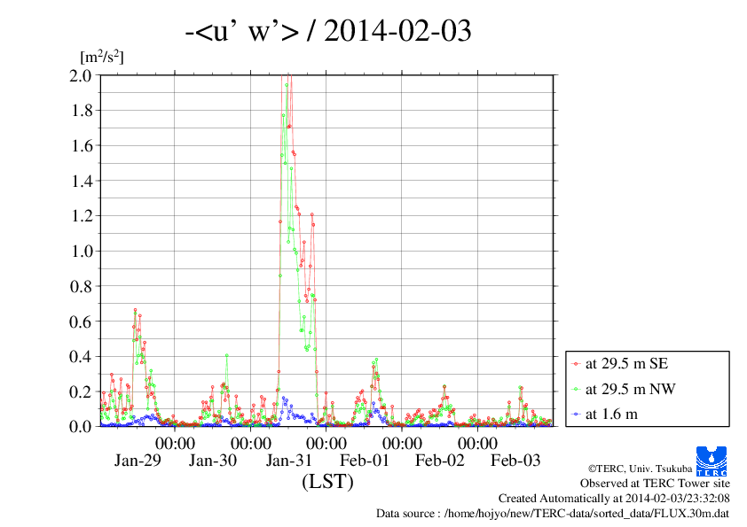Image resolution: width=747 pixels, height=527 pixels.
Task: Click red marker beside 'at 29.5 m SE'
Action: click(576, 364)
